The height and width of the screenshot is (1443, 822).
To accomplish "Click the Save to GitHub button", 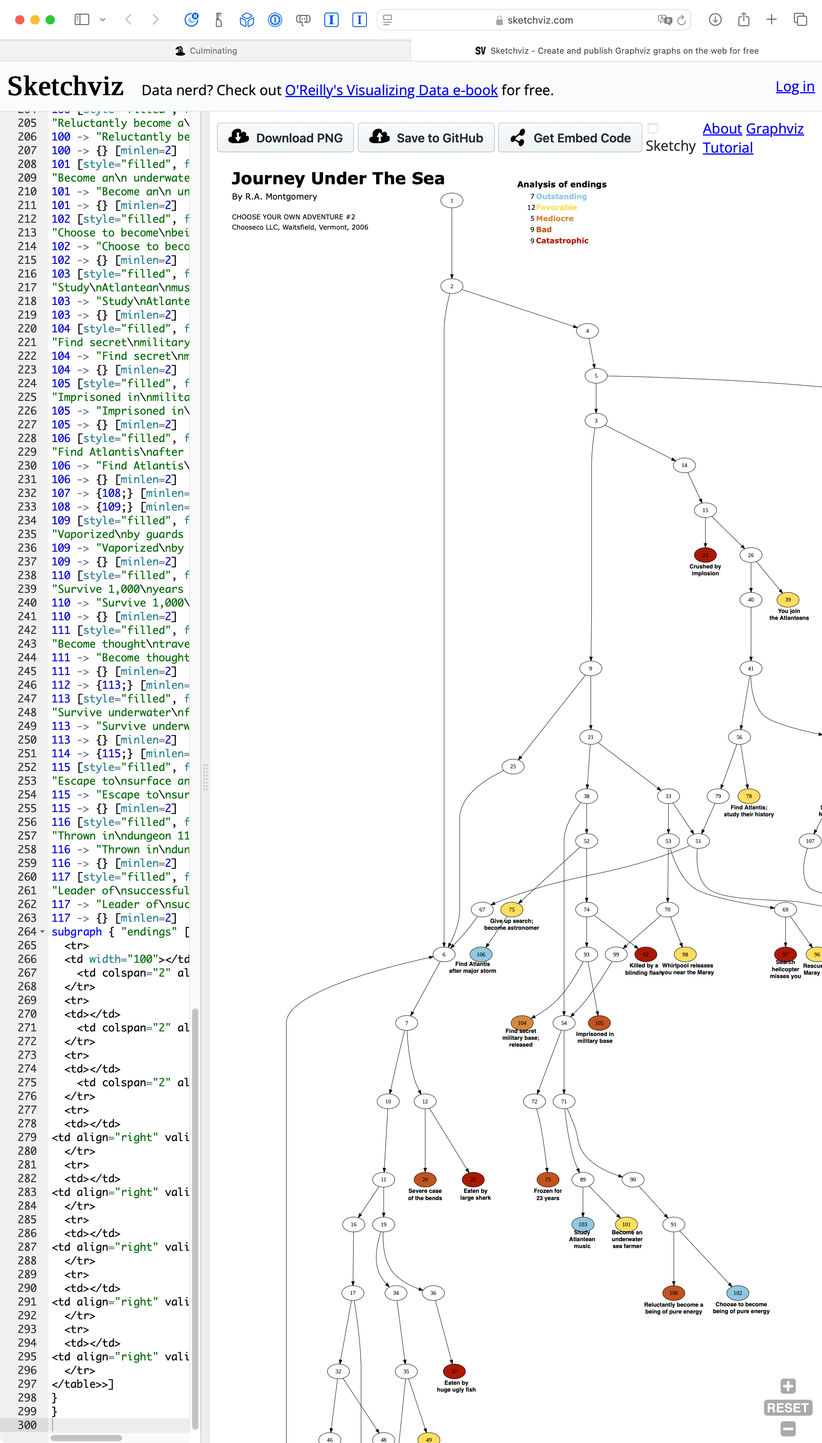I will (426, 138).
